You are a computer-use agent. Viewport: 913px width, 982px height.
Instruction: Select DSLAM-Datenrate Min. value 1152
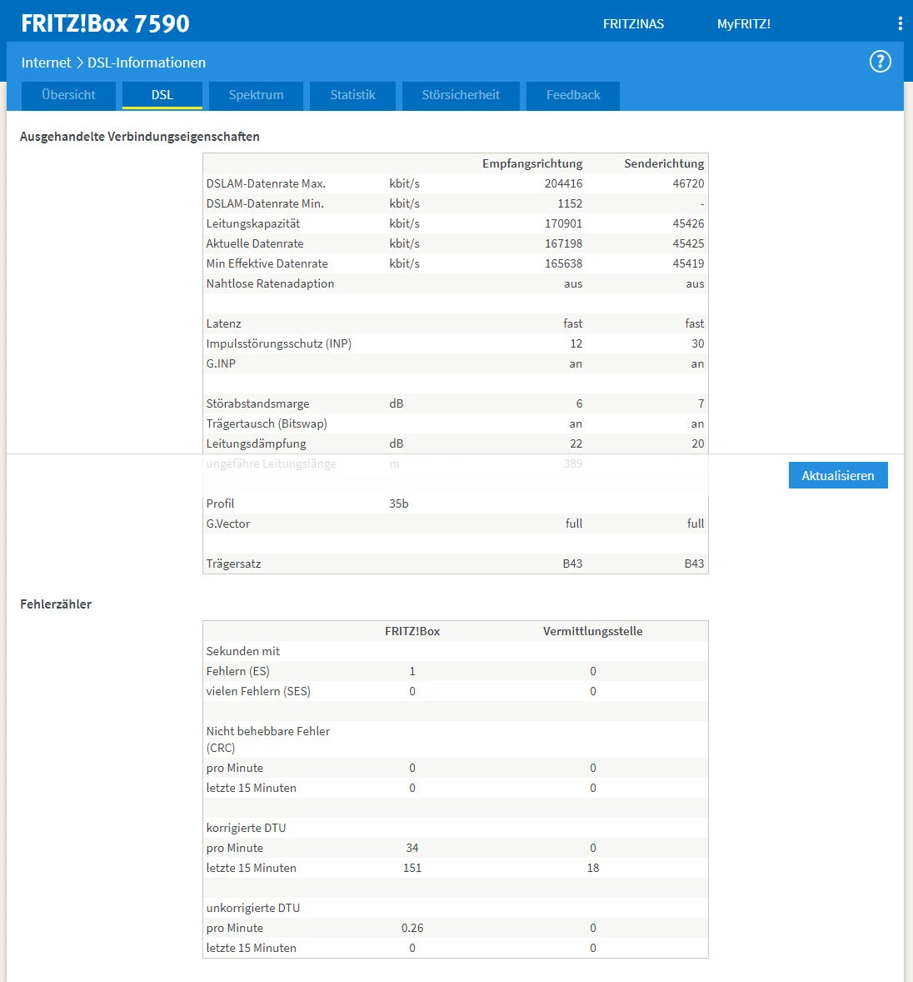tap(570, 203)
